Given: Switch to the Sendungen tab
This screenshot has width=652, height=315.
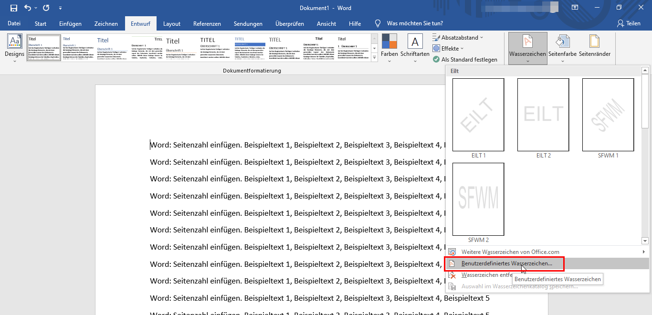Looking at the screenshot, I should pyautogui.click(x=248, y=23).
